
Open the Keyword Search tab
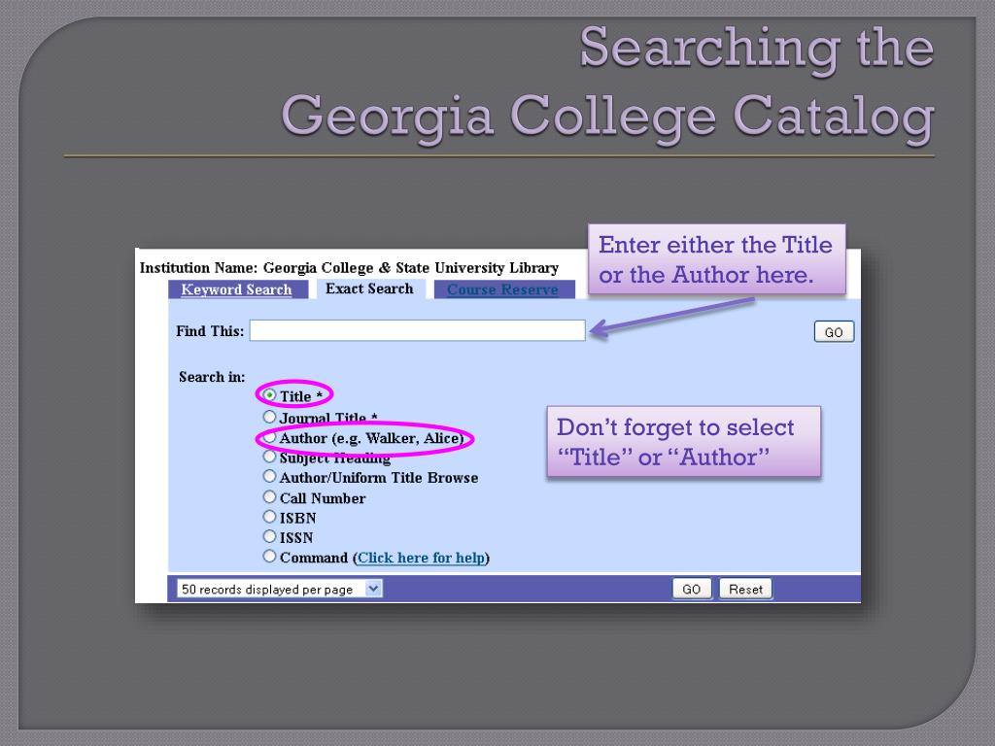click(237, 289)
